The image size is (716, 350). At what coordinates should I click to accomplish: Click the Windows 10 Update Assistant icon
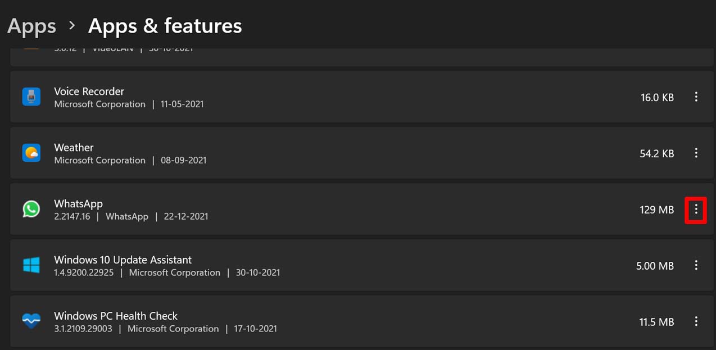31,265
